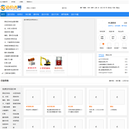Image resolution: width=129 pixels, height=129 pixels.
Task: Open the 广告投放 icon in the user panel
Action: (124, 45)
